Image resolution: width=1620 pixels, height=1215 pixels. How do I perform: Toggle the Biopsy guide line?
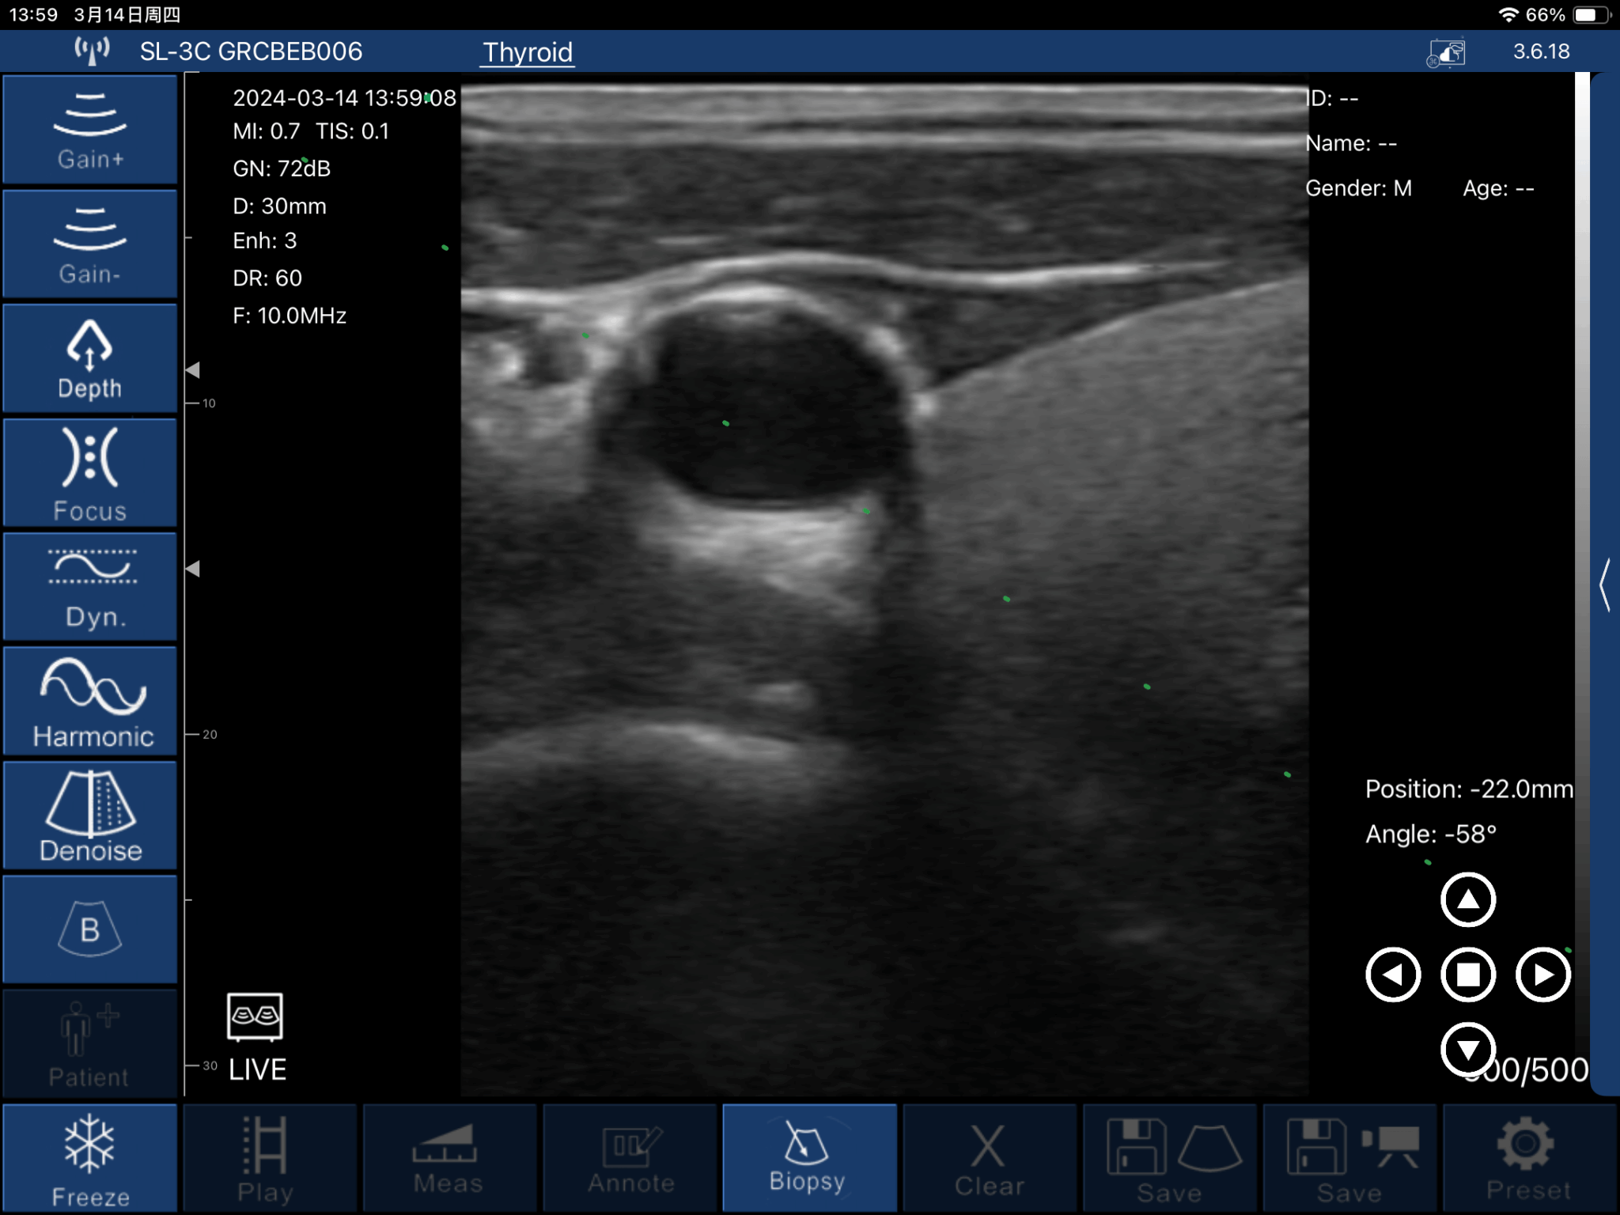(808, 1158)
